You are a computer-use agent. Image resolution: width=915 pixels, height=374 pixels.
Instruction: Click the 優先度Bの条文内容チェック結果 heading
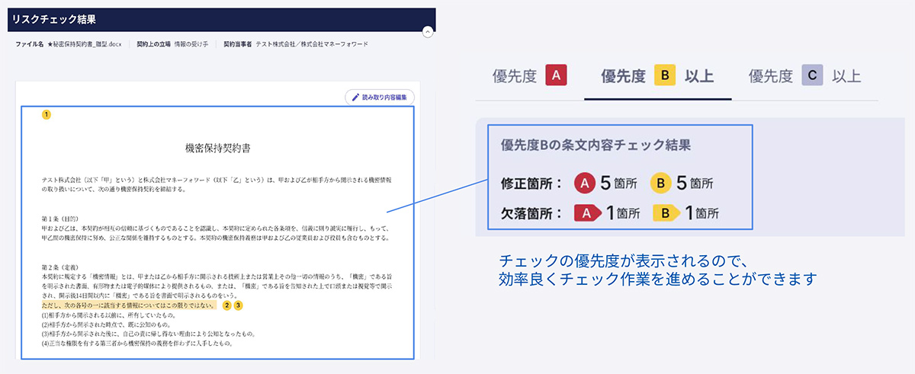click(596, 145)
